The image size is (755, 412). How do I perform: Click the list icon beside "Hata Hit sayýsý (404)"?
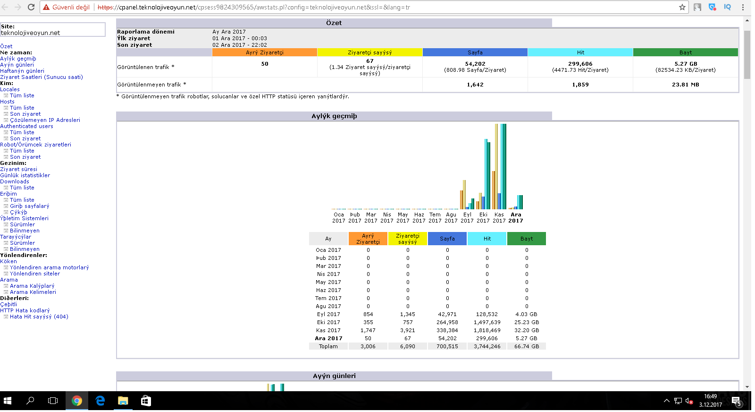6,317
